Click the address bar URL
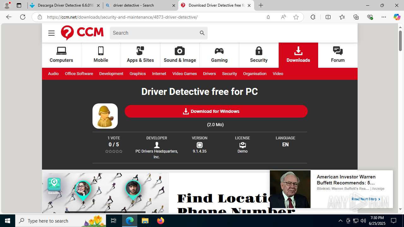This screenshot has height=227, width=404. pyautogui.click(x=122, y=17)
